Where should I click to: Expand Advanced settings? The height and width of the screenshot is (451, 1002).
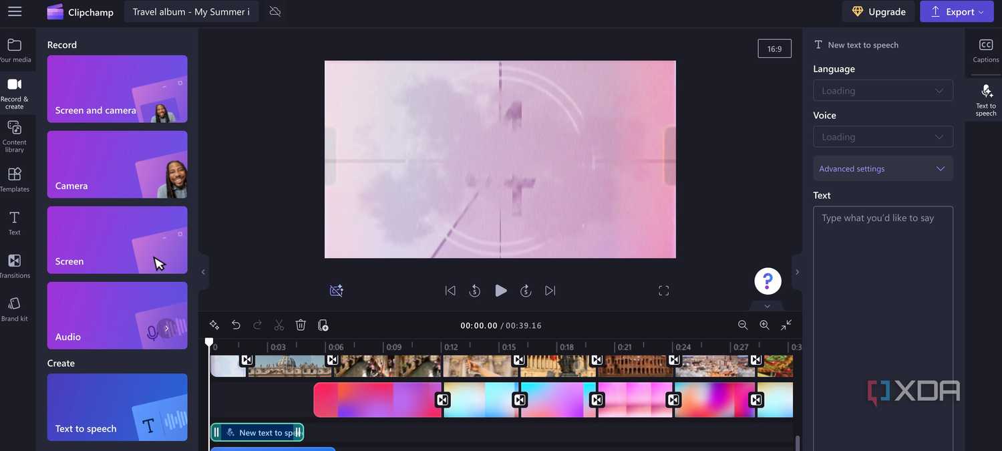pyautogui.click(x=883, y=168)
